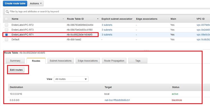Switch to the Summary tab
The width and height of the screenshot is (210, 106).
(x=15, y=61)
